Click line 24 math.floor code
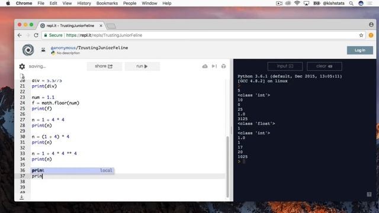 (x=55, y=103)
